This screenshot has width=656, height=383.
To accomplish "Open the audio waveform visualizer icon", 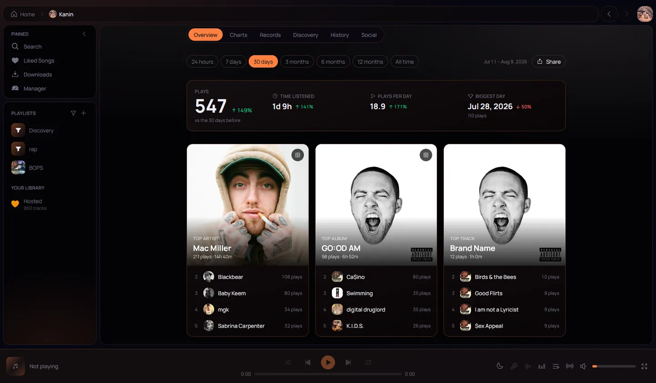I will coord(528,366).
